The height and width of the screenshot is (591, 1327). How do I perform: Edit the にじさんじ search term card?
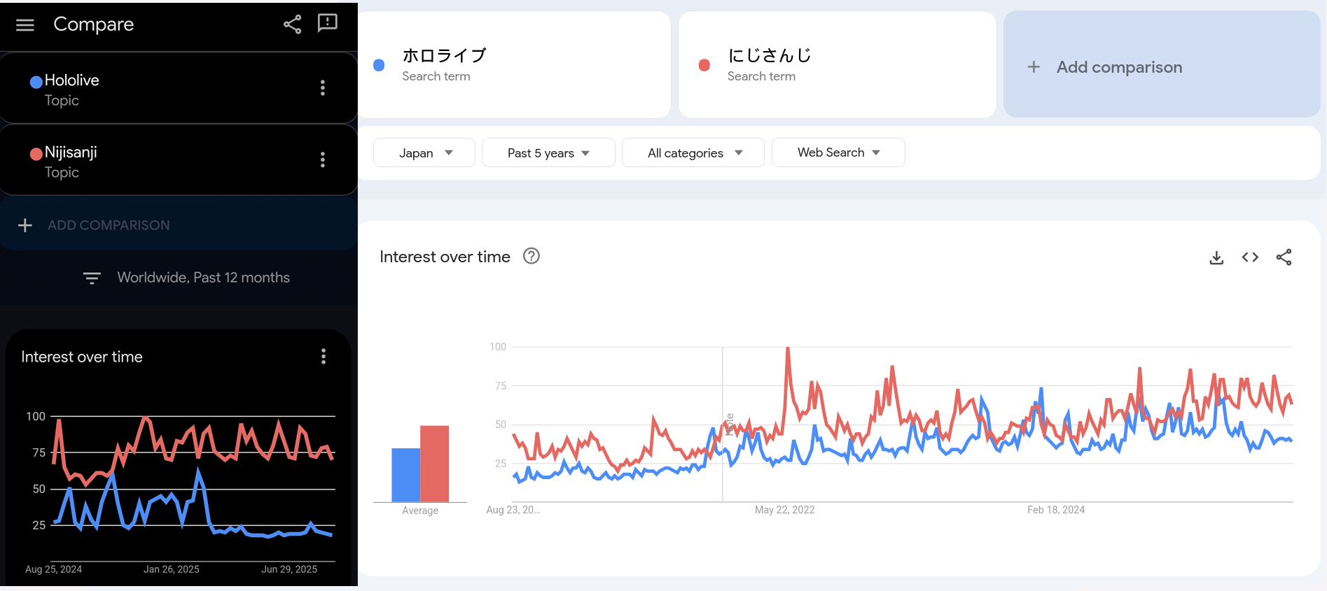click(837, 64)
